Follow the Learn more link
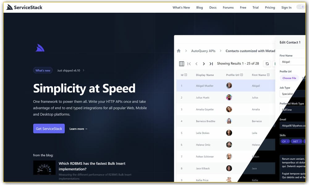 pos(78,129)
